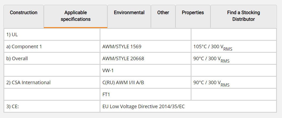Select the Applicable specifications tab
Screen dimensions: 282x118
click(x=76, y=16)
